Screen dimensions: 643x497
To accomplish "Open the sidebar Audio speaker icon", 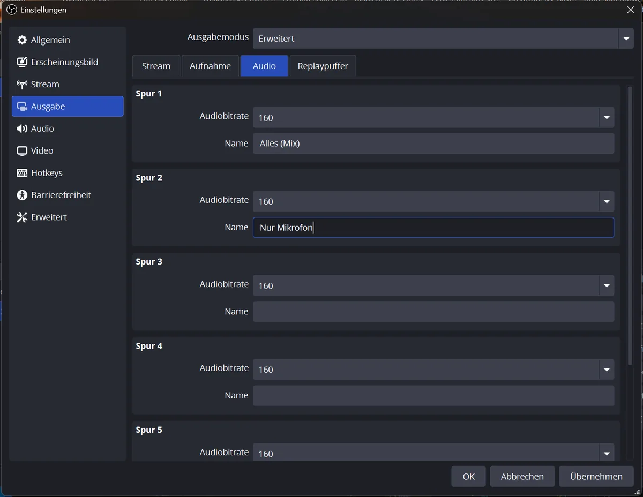I will coord(22,129).
